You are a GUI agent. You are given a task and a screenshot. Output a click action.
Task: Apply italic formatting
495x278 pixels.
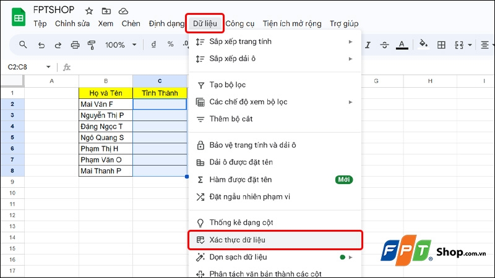point(368,45)
